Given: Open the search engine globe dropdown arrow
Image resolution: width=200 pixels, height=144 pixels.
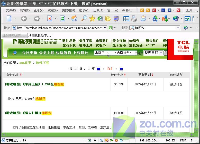Looking at the screenshot, I should pyautogui.click(x=191, y=28).
